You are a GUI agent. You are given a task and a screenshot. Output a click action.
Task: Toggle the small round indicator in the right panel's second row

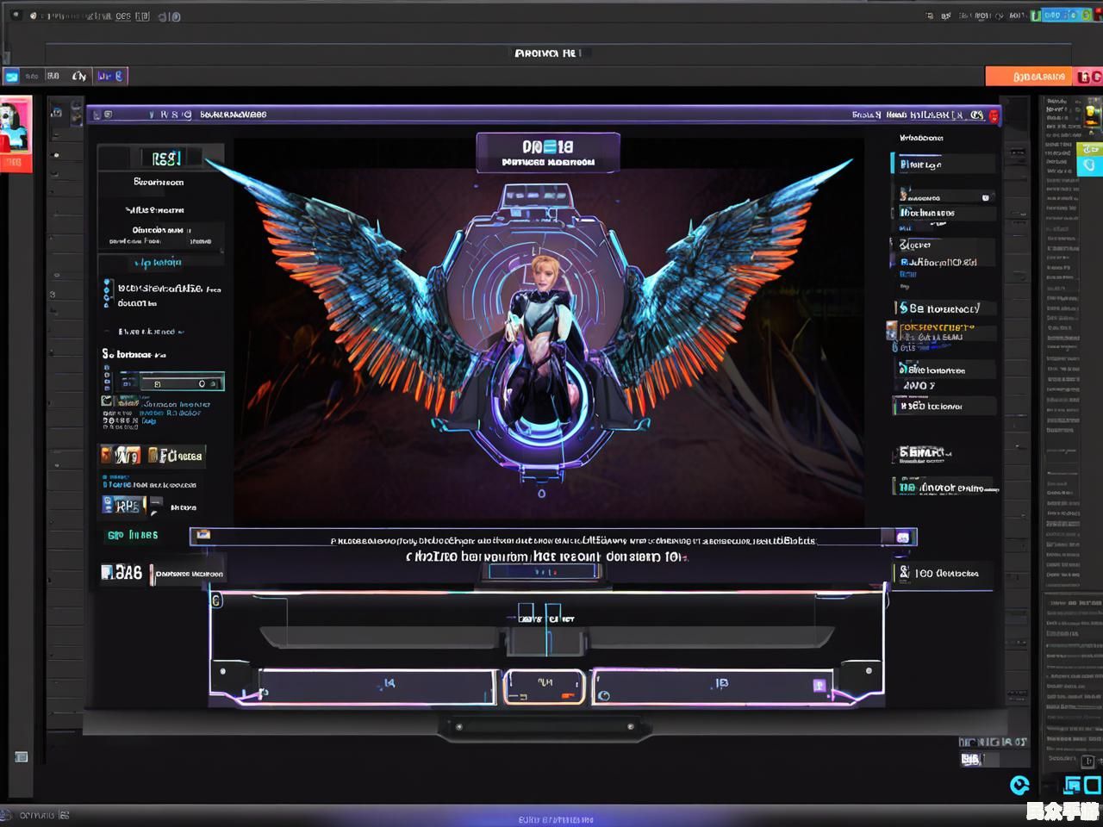(985, 197)
